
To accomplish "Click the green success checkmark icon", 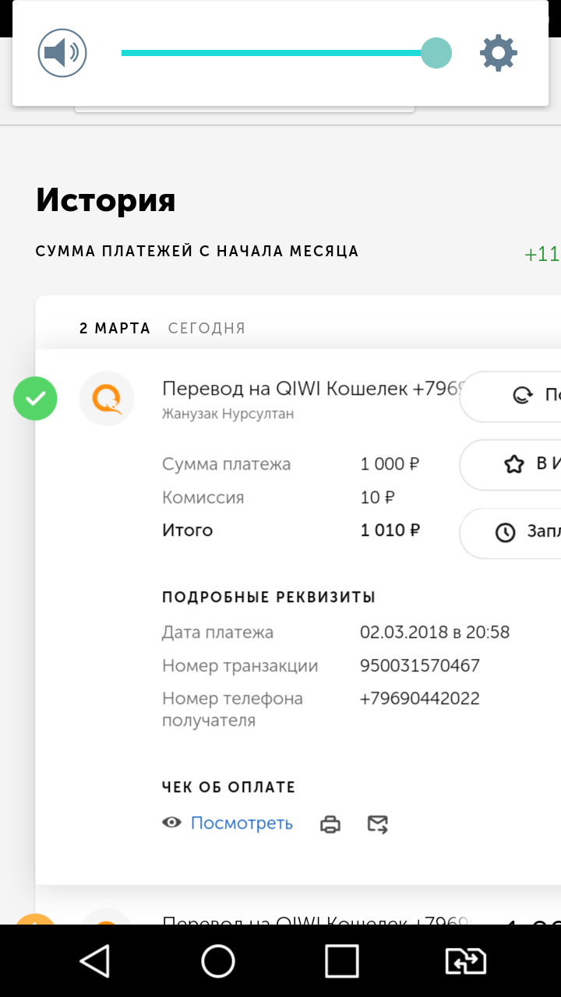I will point(35,398).
